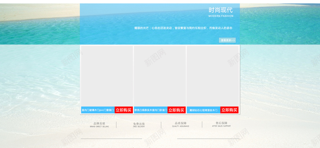320x148 pixels.
Task: Open the 室内门玻璃木门pvc门套装门 product title
Action: tap(98, 110)
